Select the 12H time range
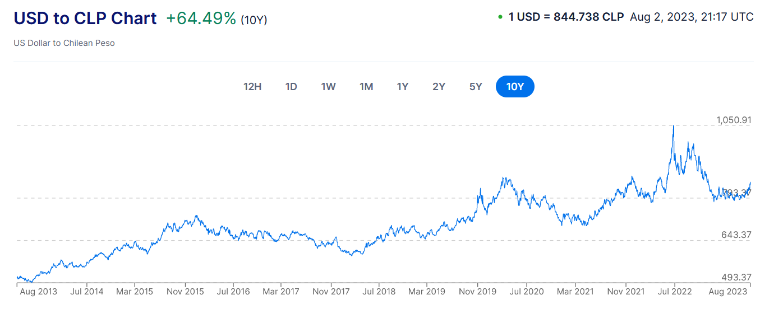 coord(252,87)
